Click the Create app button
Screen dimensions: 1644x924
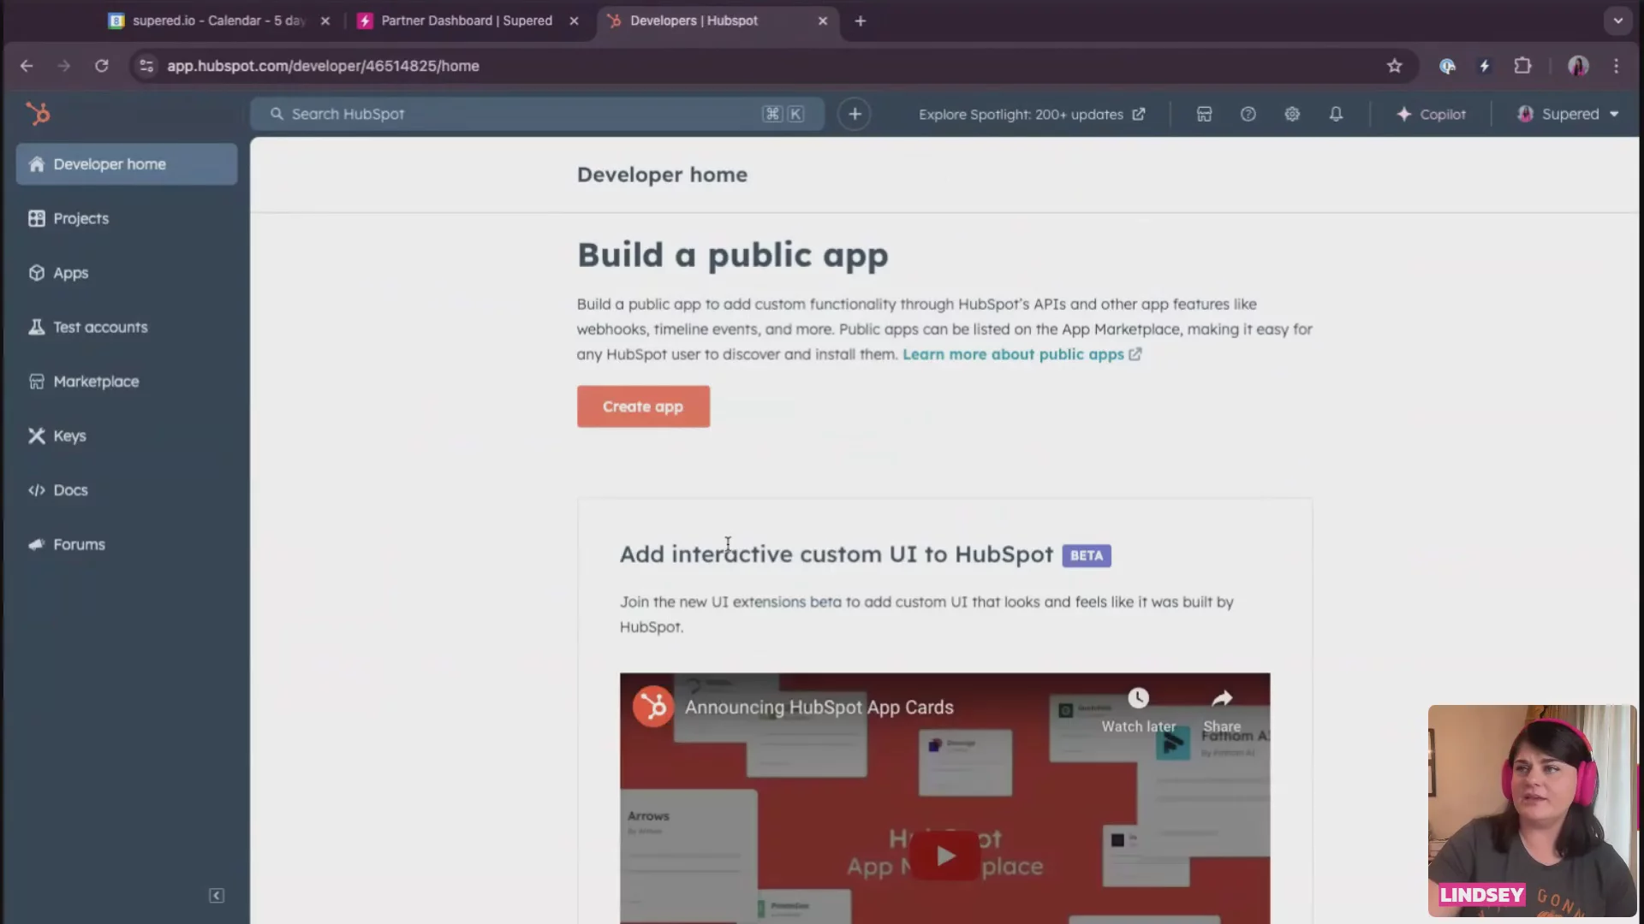click(x=643, y=406)
